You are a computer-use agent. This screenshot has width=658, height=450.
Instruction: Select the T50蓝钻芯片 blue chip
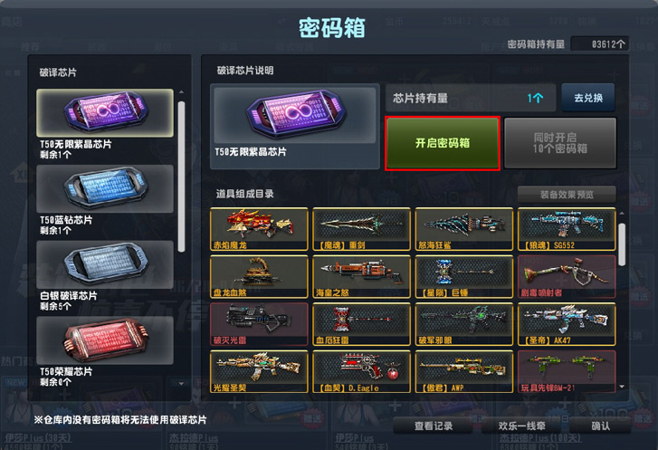(105, 188)
